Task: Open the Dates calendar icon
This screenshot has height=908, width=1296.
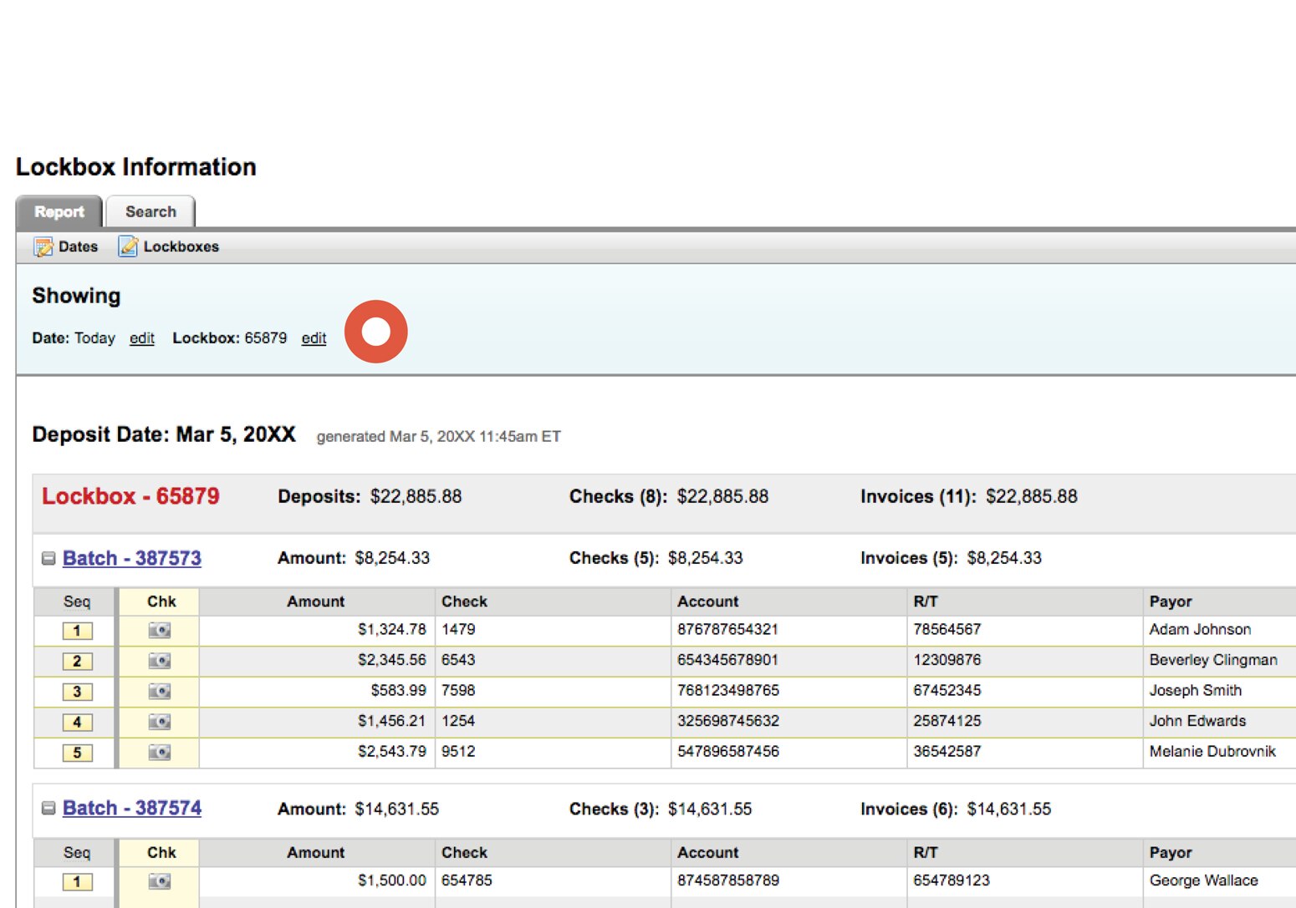Action: [x=44, y=246]
